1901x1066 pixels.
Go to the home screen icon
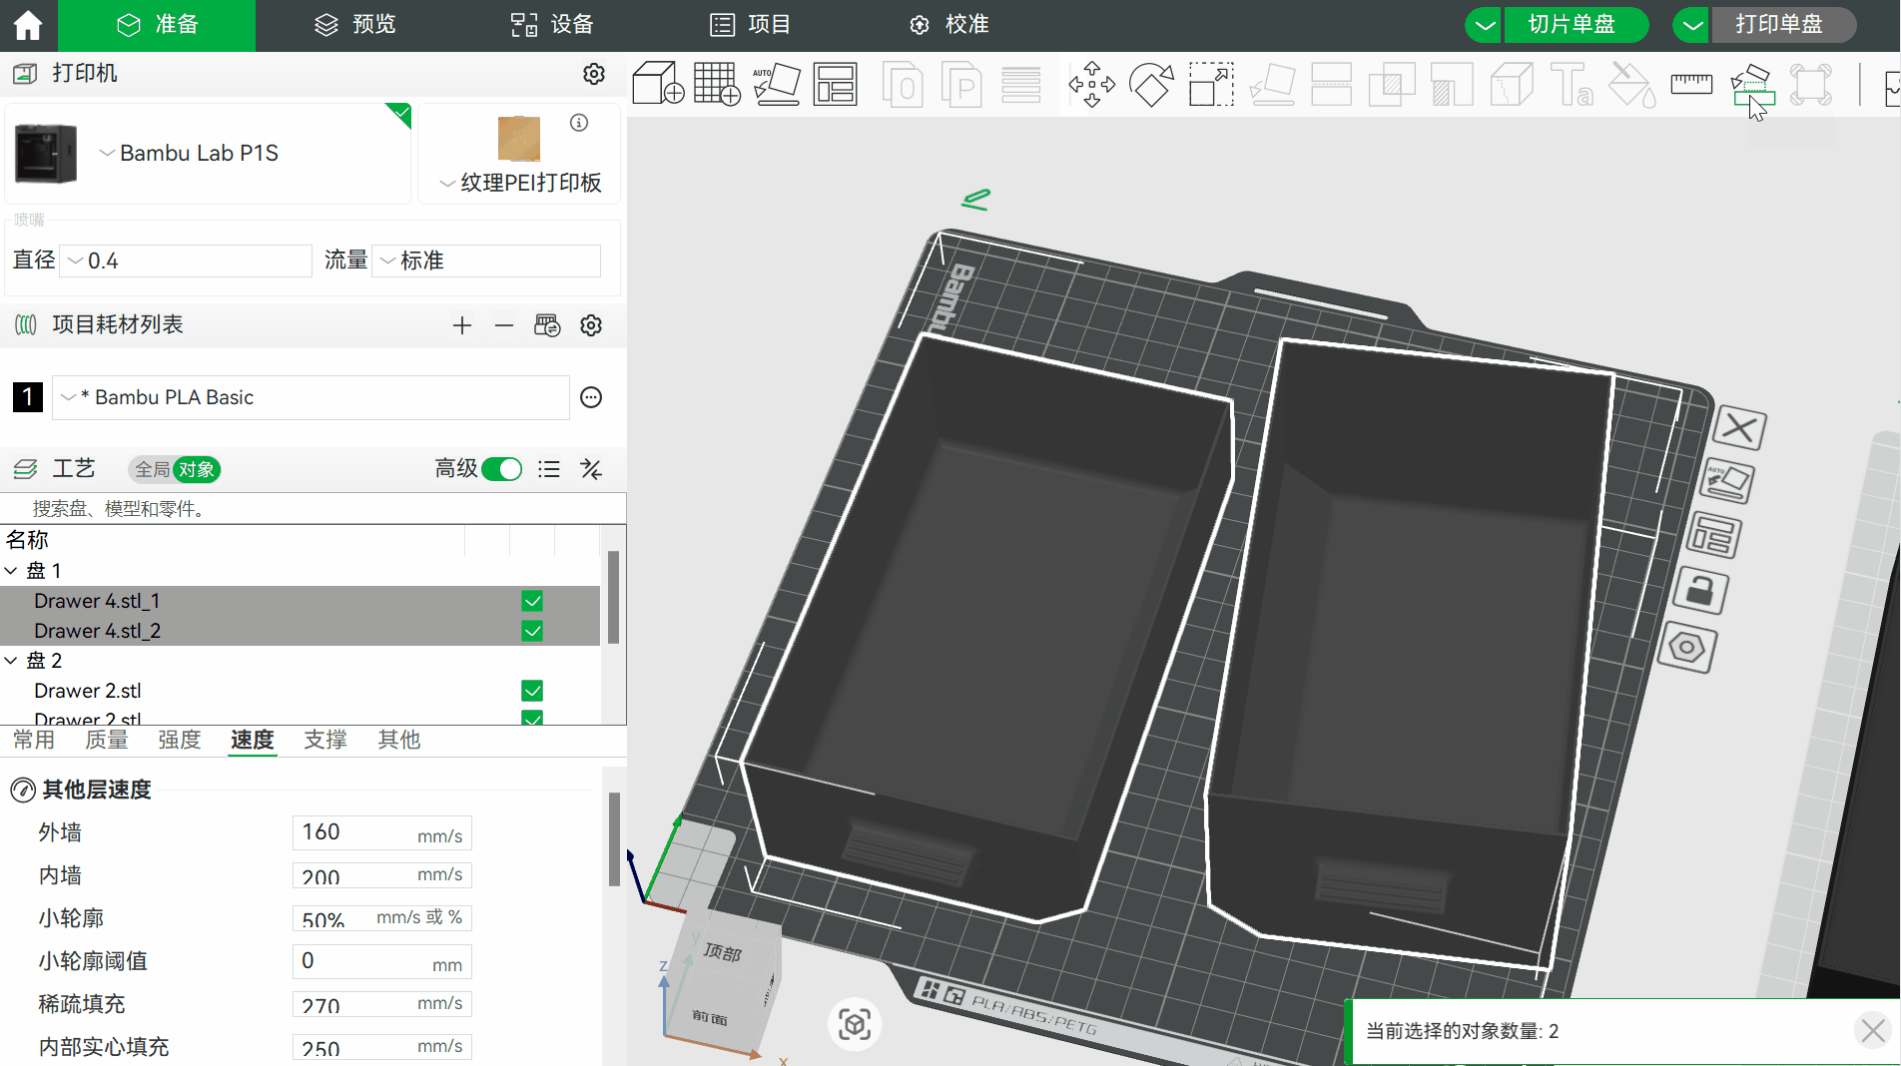(28, 25)
